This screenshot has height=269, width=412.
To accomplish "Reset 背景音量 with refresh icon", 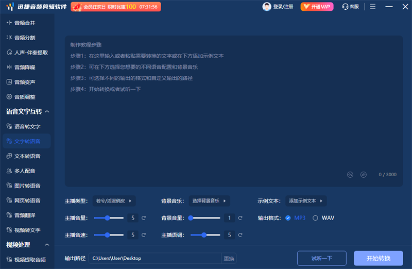I will (240, 218).
